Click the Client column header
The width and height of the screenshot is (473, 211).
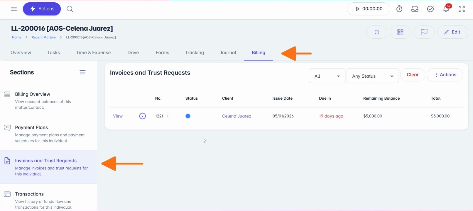tap(228, 98)
